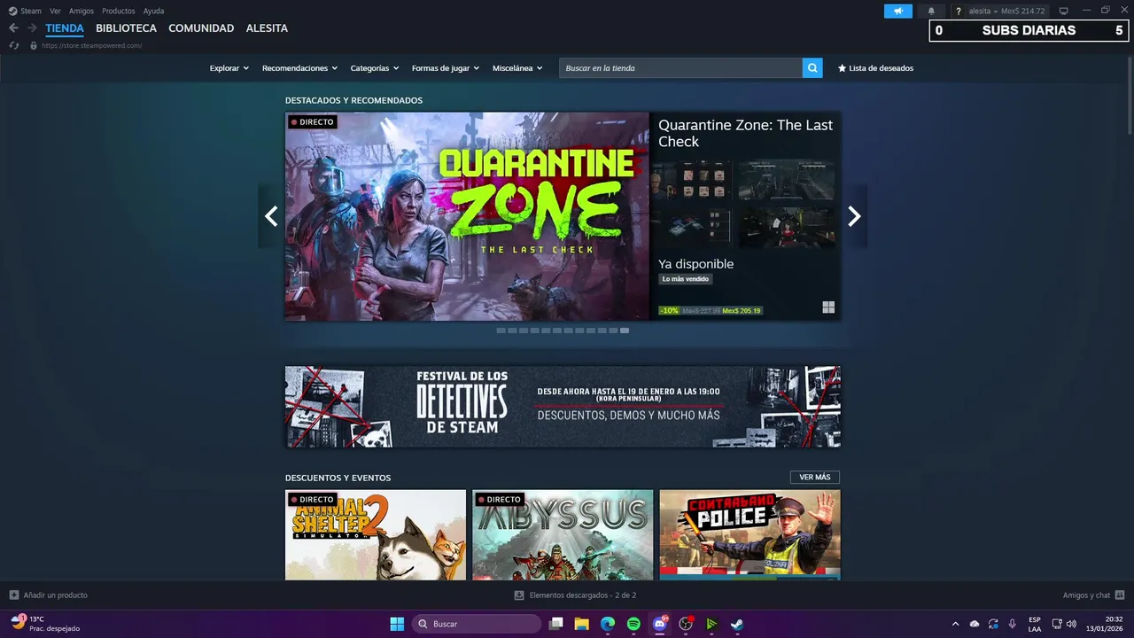Image resolution: width=1134 pixels, height=638 pixels.
Task: Click the Mex$ 205.19 discounted price
Action: pos(742,311)
